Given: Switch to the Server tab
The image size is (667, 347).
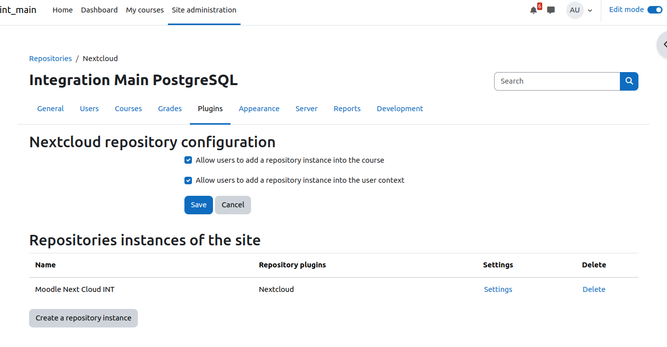Looking at the screenshot, I should pos(307,109).
